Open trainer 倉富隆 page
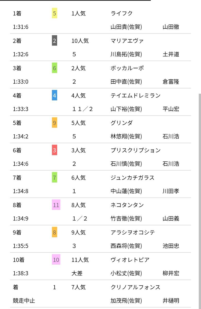201x309 pixels. pos(171,82)
